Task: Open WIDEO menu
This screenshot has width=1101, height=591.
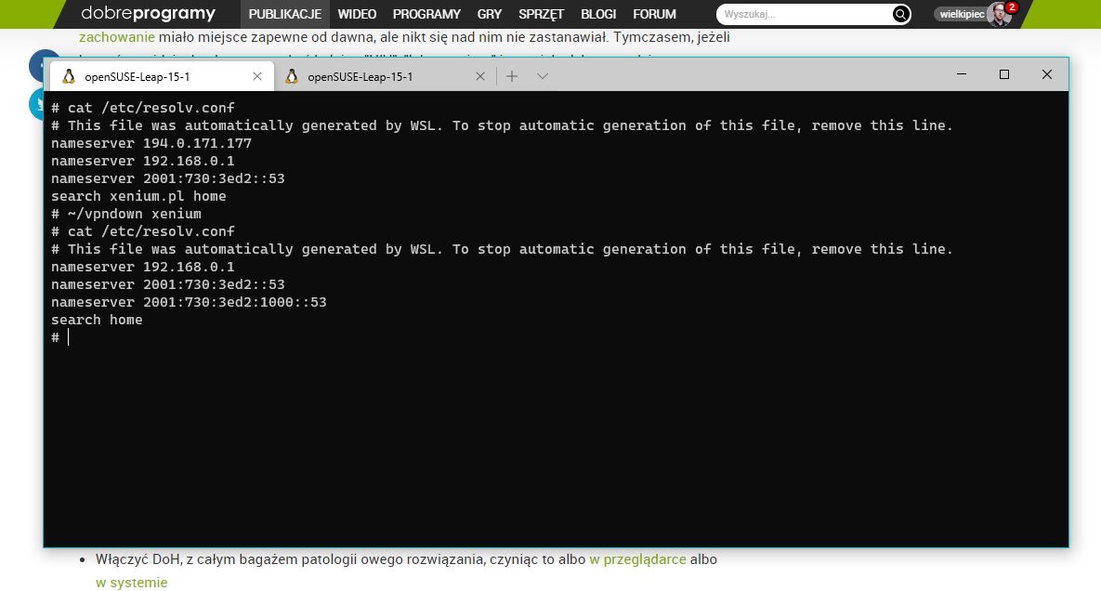Action: (357, 14)
